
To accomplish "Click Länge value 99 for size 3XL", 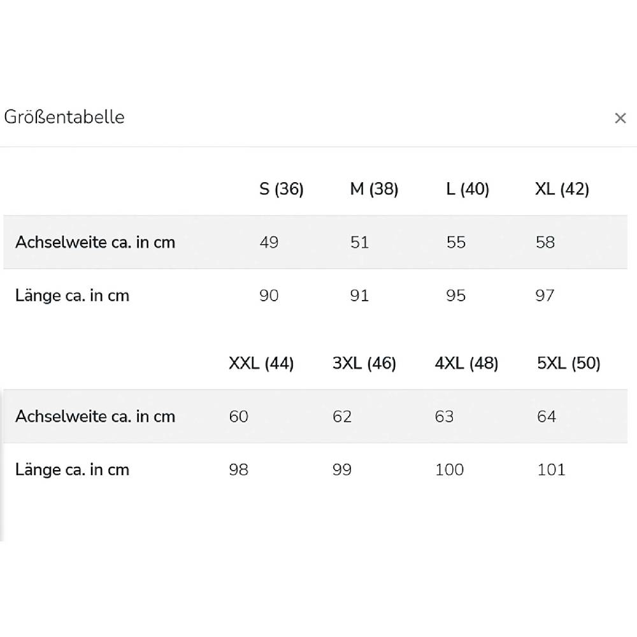I will coord(342,470).
